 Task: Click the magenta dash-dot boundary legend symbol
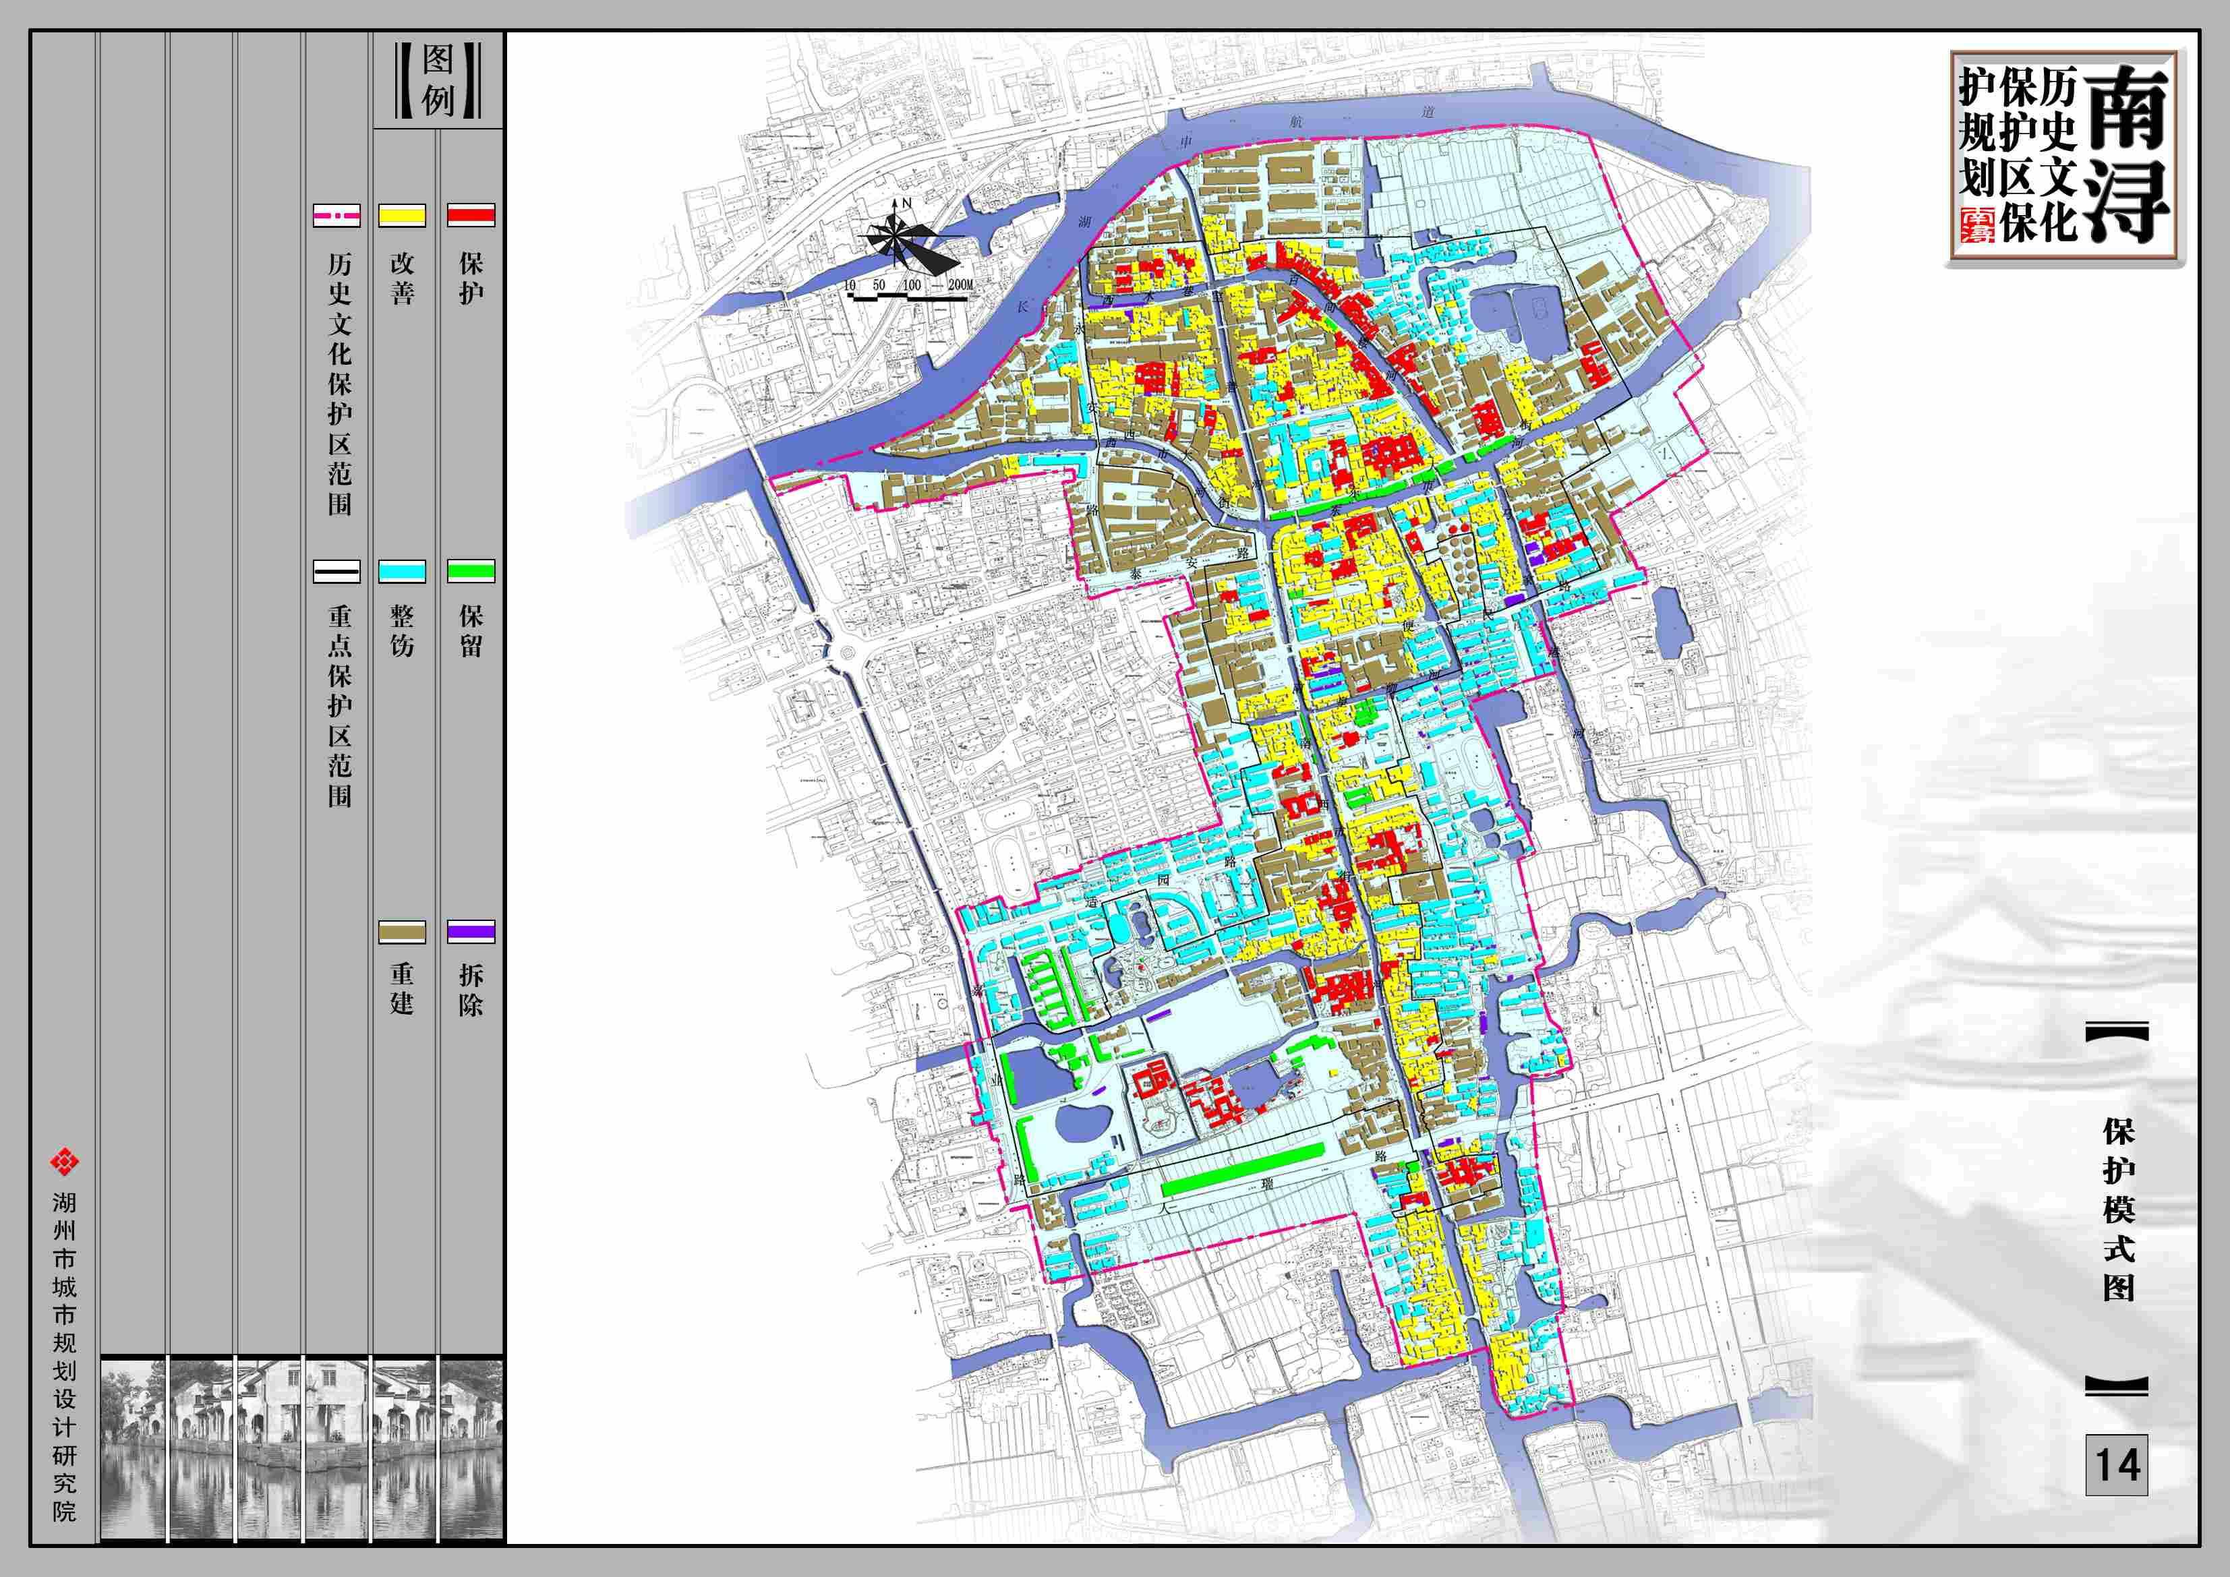[x=336, y=214]
